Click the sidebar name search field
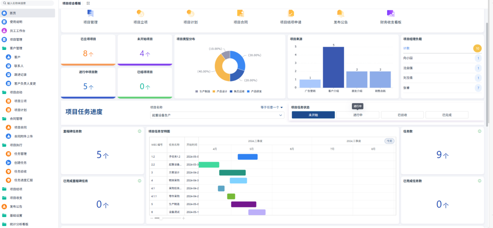The height and width of the screenshot is (228, 493). pos(29,3)
